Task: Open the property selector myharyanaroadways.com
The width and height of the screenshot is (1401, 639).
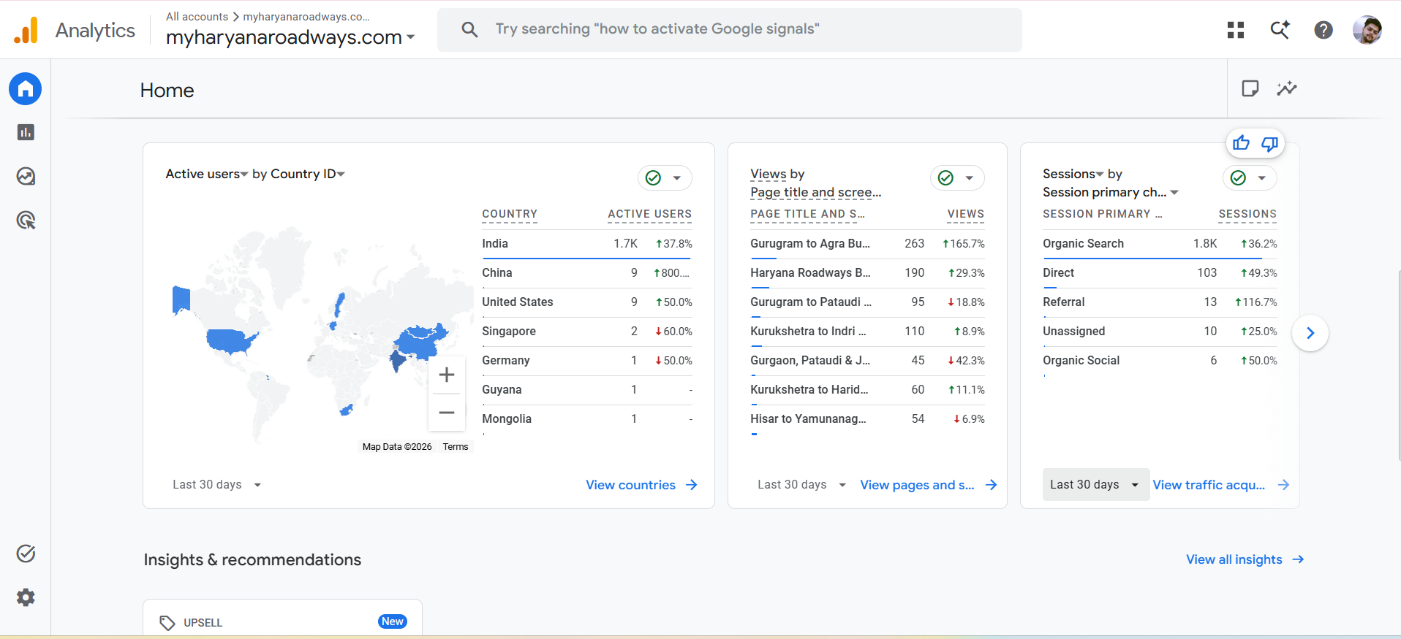Action: coord(290,37)
